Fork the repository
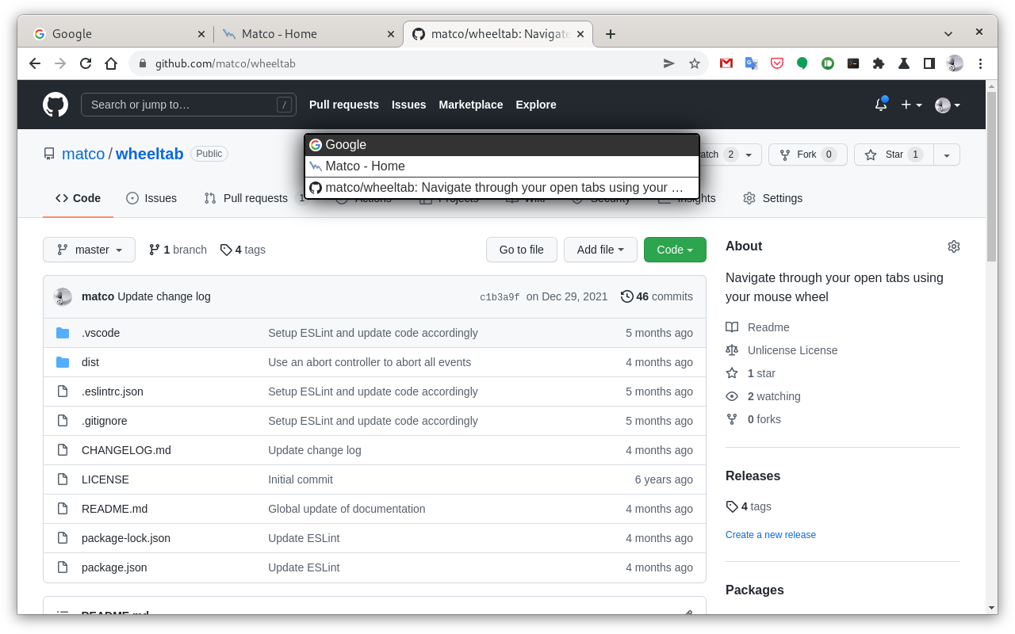 tap(808, 155)
